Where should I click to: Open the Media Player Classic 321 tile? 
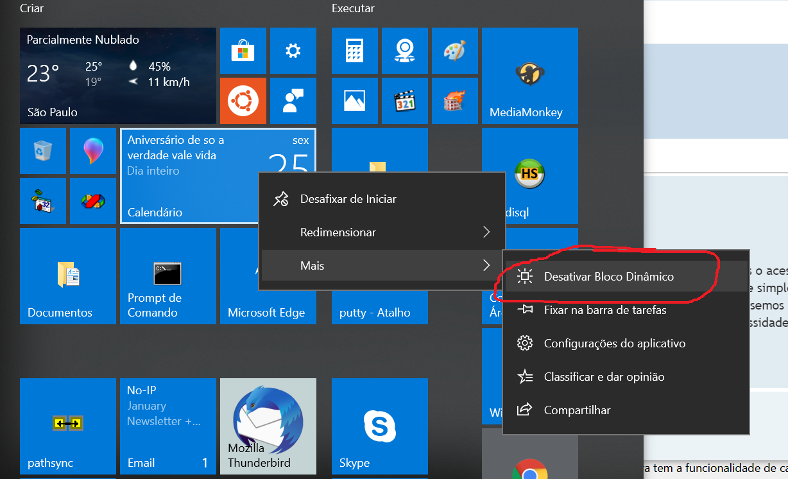(x=405, y=101)
